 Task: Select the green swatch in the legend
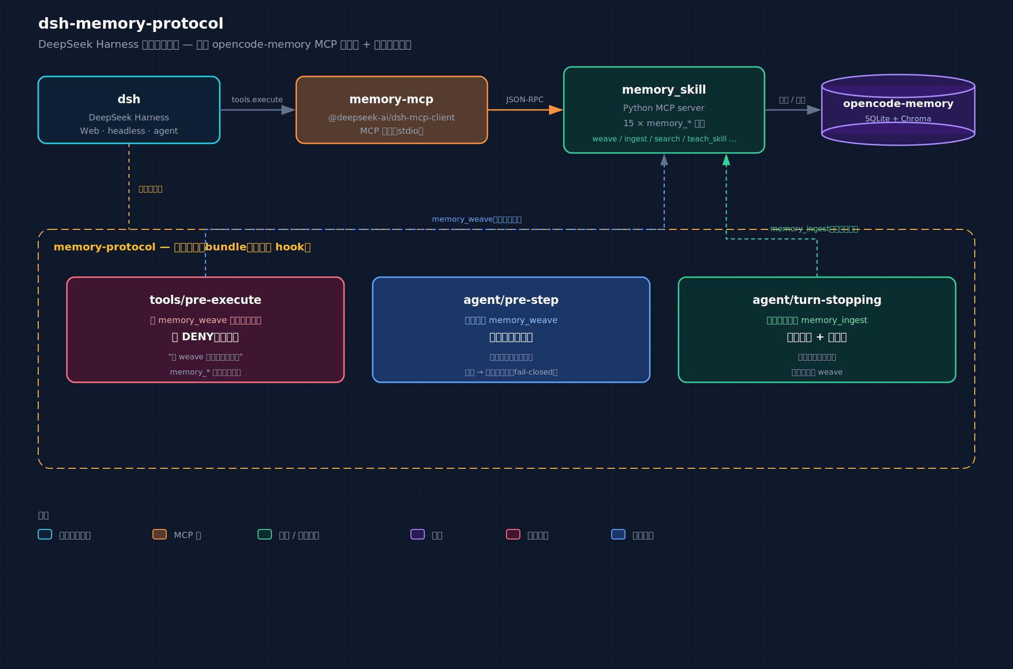pyautogui.click(x=265, y=534)
